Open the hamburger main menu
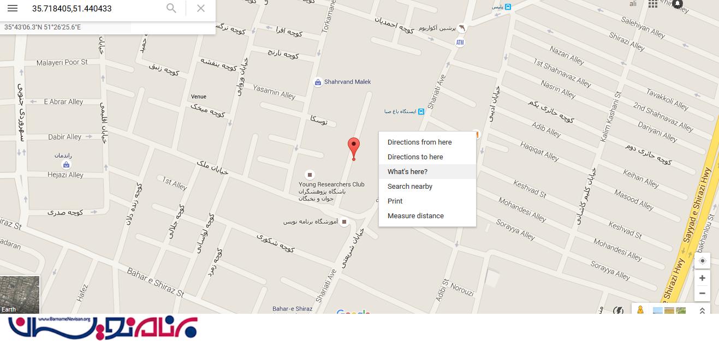The image size is (719, 341). (x=13, y=8)
